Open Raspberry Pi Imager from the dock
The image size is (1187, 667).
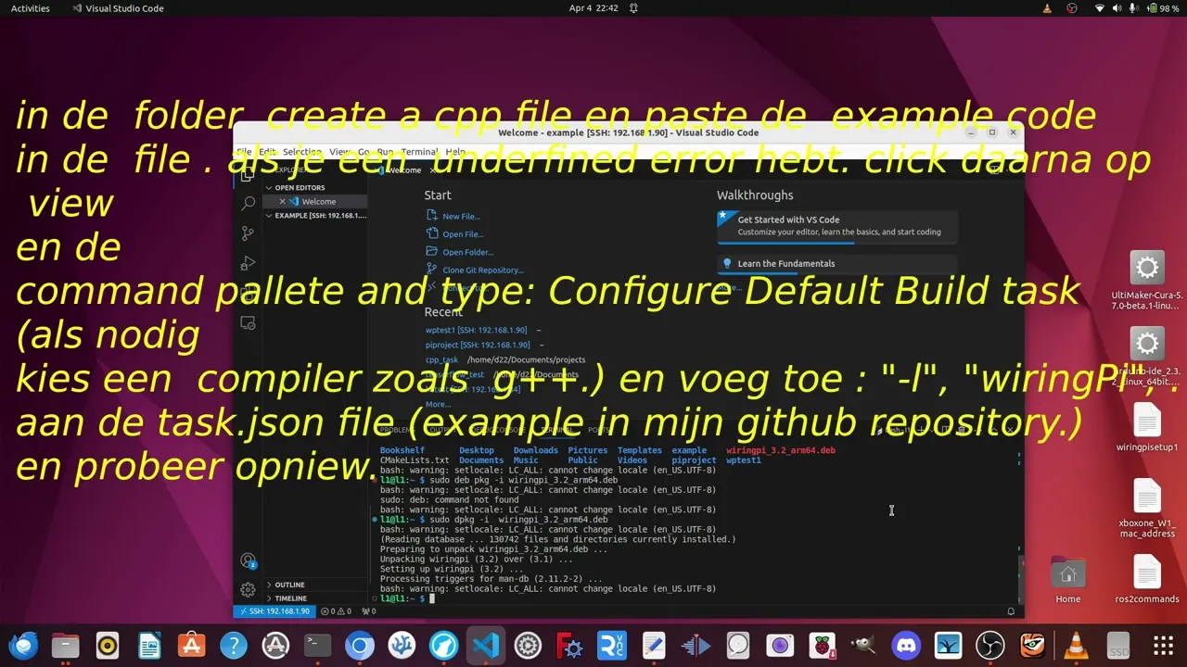[822, 645]
